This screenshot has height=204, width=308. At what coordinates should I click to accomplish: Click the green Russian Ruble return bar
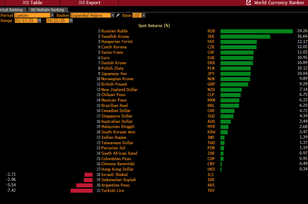257,31
